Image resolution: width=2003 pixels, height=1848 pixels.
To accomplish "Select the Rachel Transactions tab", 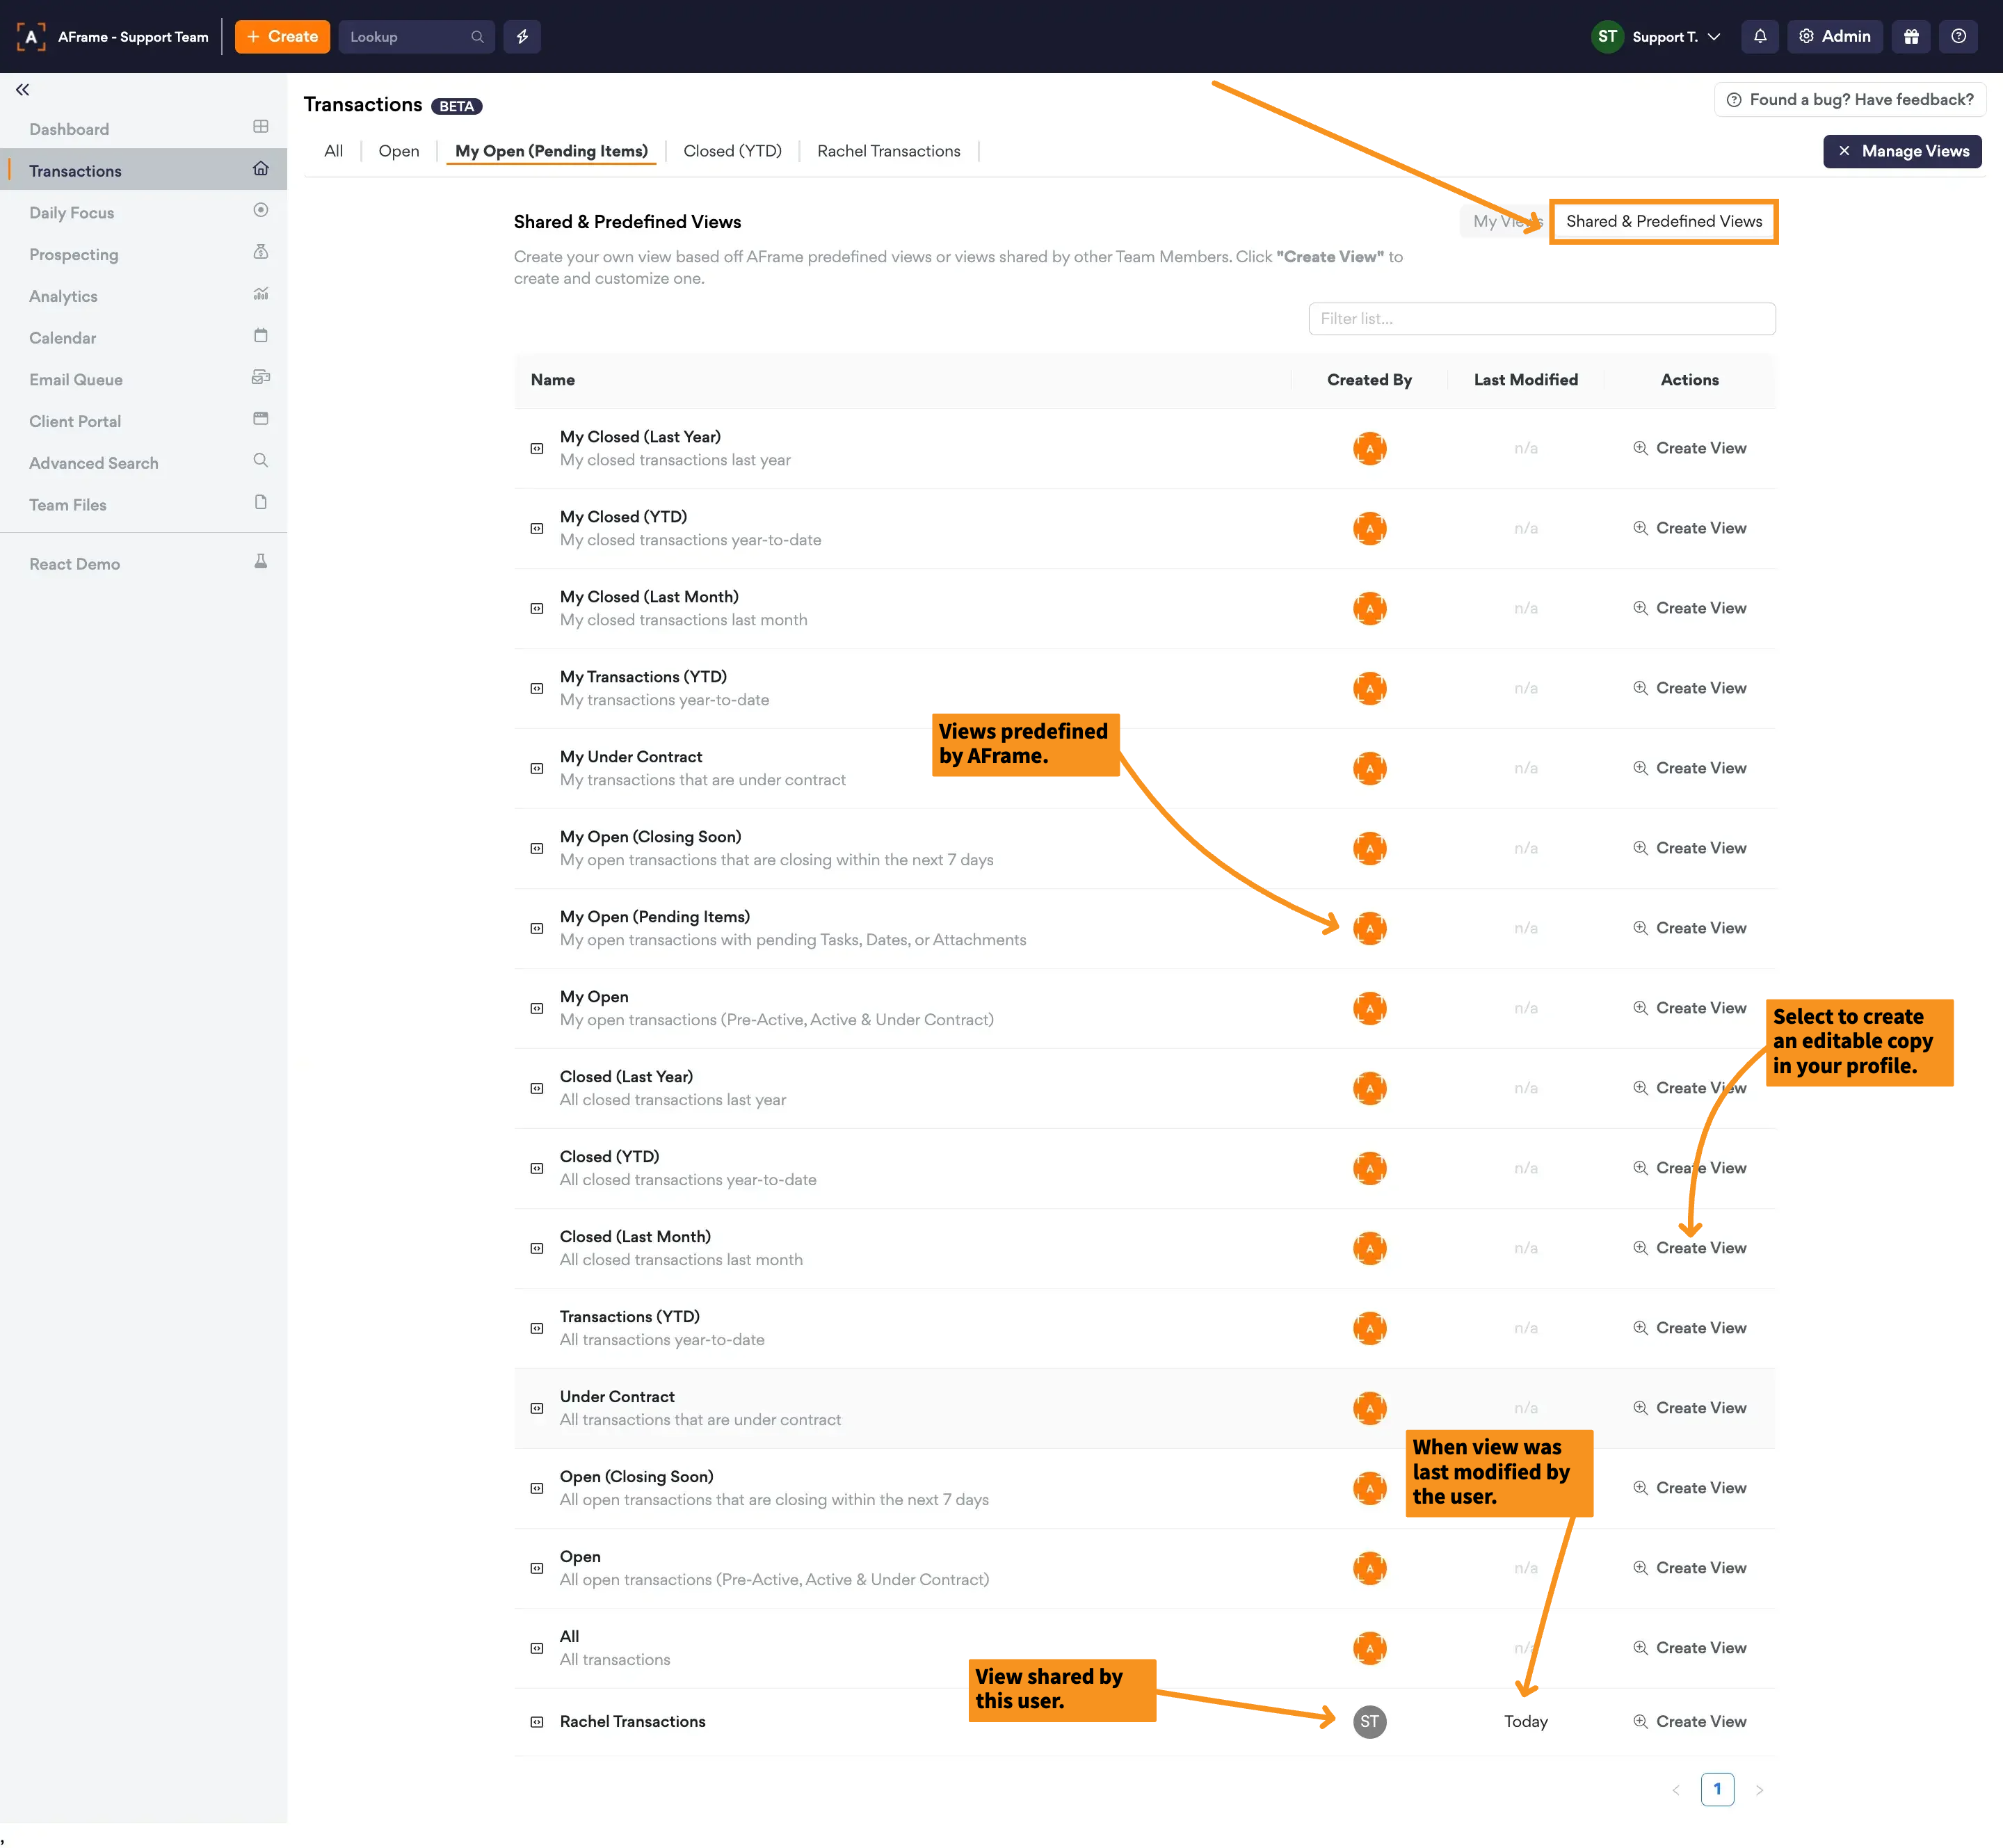I will coord(888,151).
